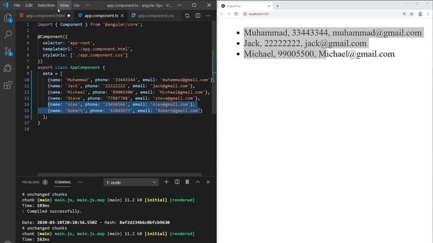Click the problems count badge '2'

pos(45,182)
